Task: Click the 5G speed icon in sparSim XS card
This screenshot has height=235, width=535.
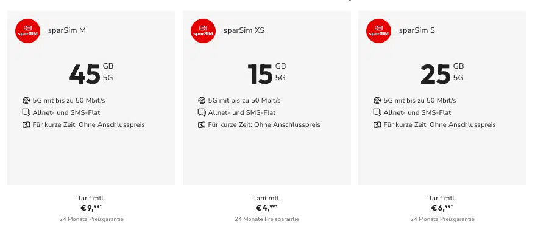Action: (202, 101)
